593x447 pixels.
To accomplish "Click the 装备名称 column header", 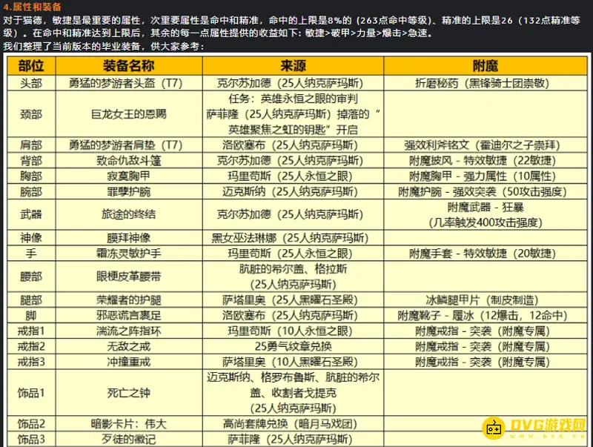I will click(x=129, y=66).
